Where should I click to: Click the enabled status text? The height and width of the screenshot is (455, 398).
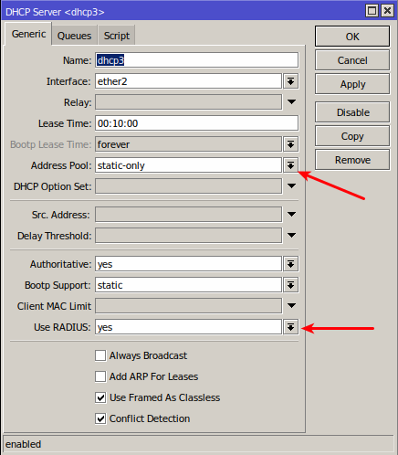coord(23,444)
